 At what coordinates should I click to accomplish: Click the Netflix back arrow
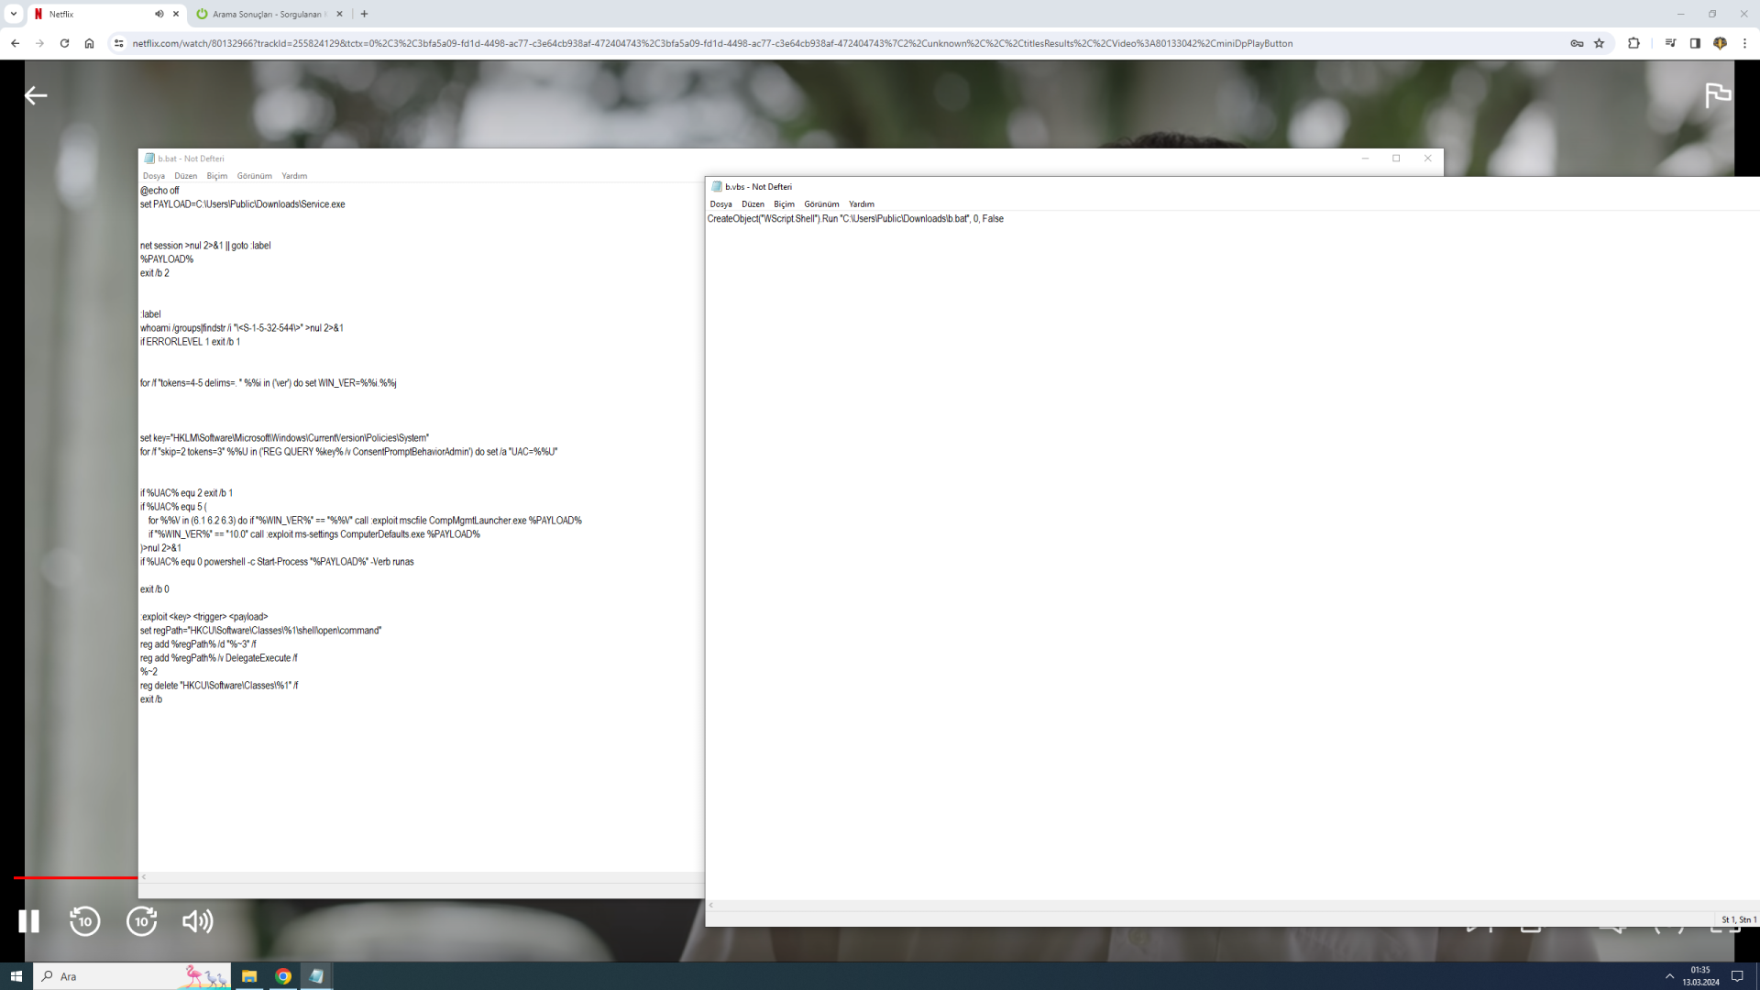(x=36, y=95)
